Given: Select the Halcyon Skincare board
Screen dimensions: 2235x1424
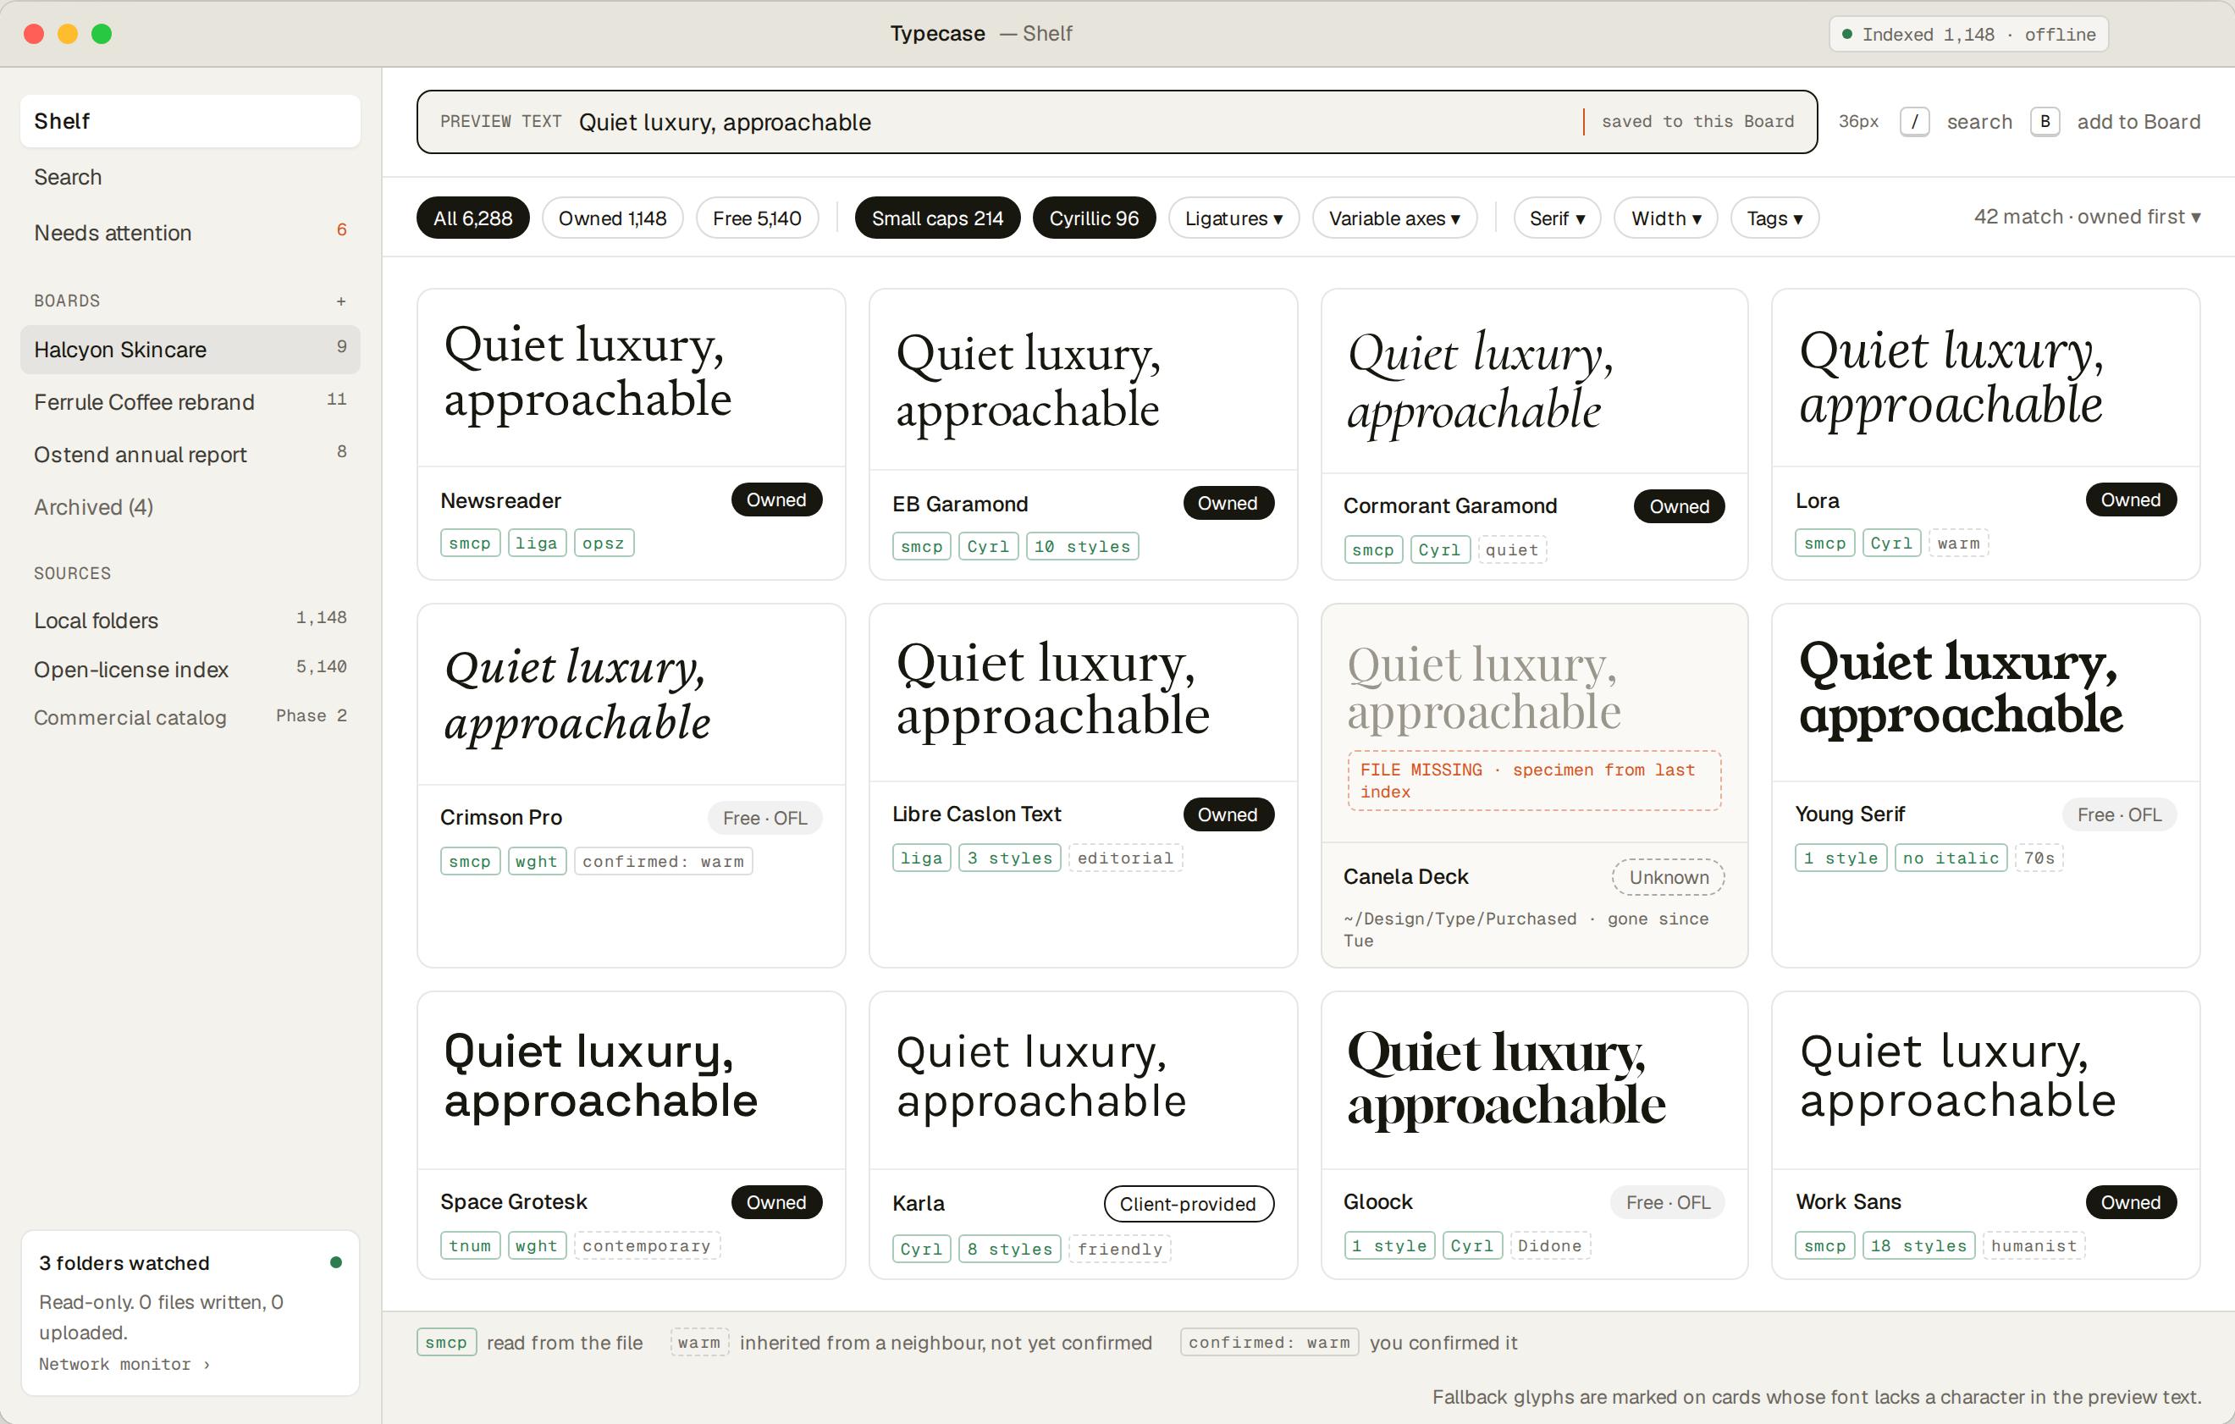Looking at the screenshot, I should click(190, 349).
